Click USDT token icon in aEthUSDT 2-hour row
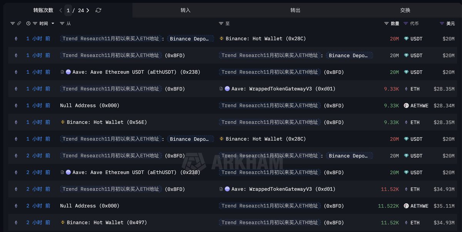462x232 pixels. [406, 172]
